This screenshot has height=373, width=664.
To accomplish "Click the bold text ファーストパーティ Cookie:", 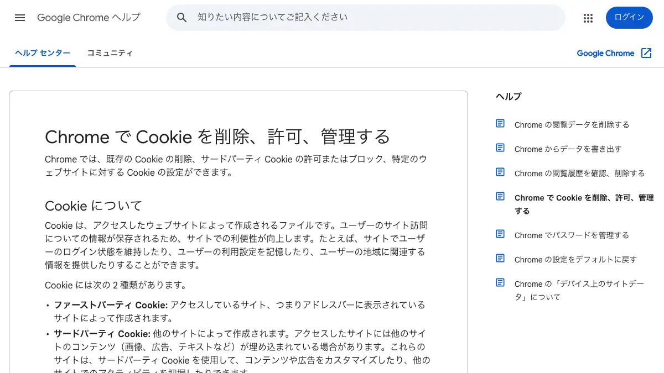I will click(x=111, y=305).
